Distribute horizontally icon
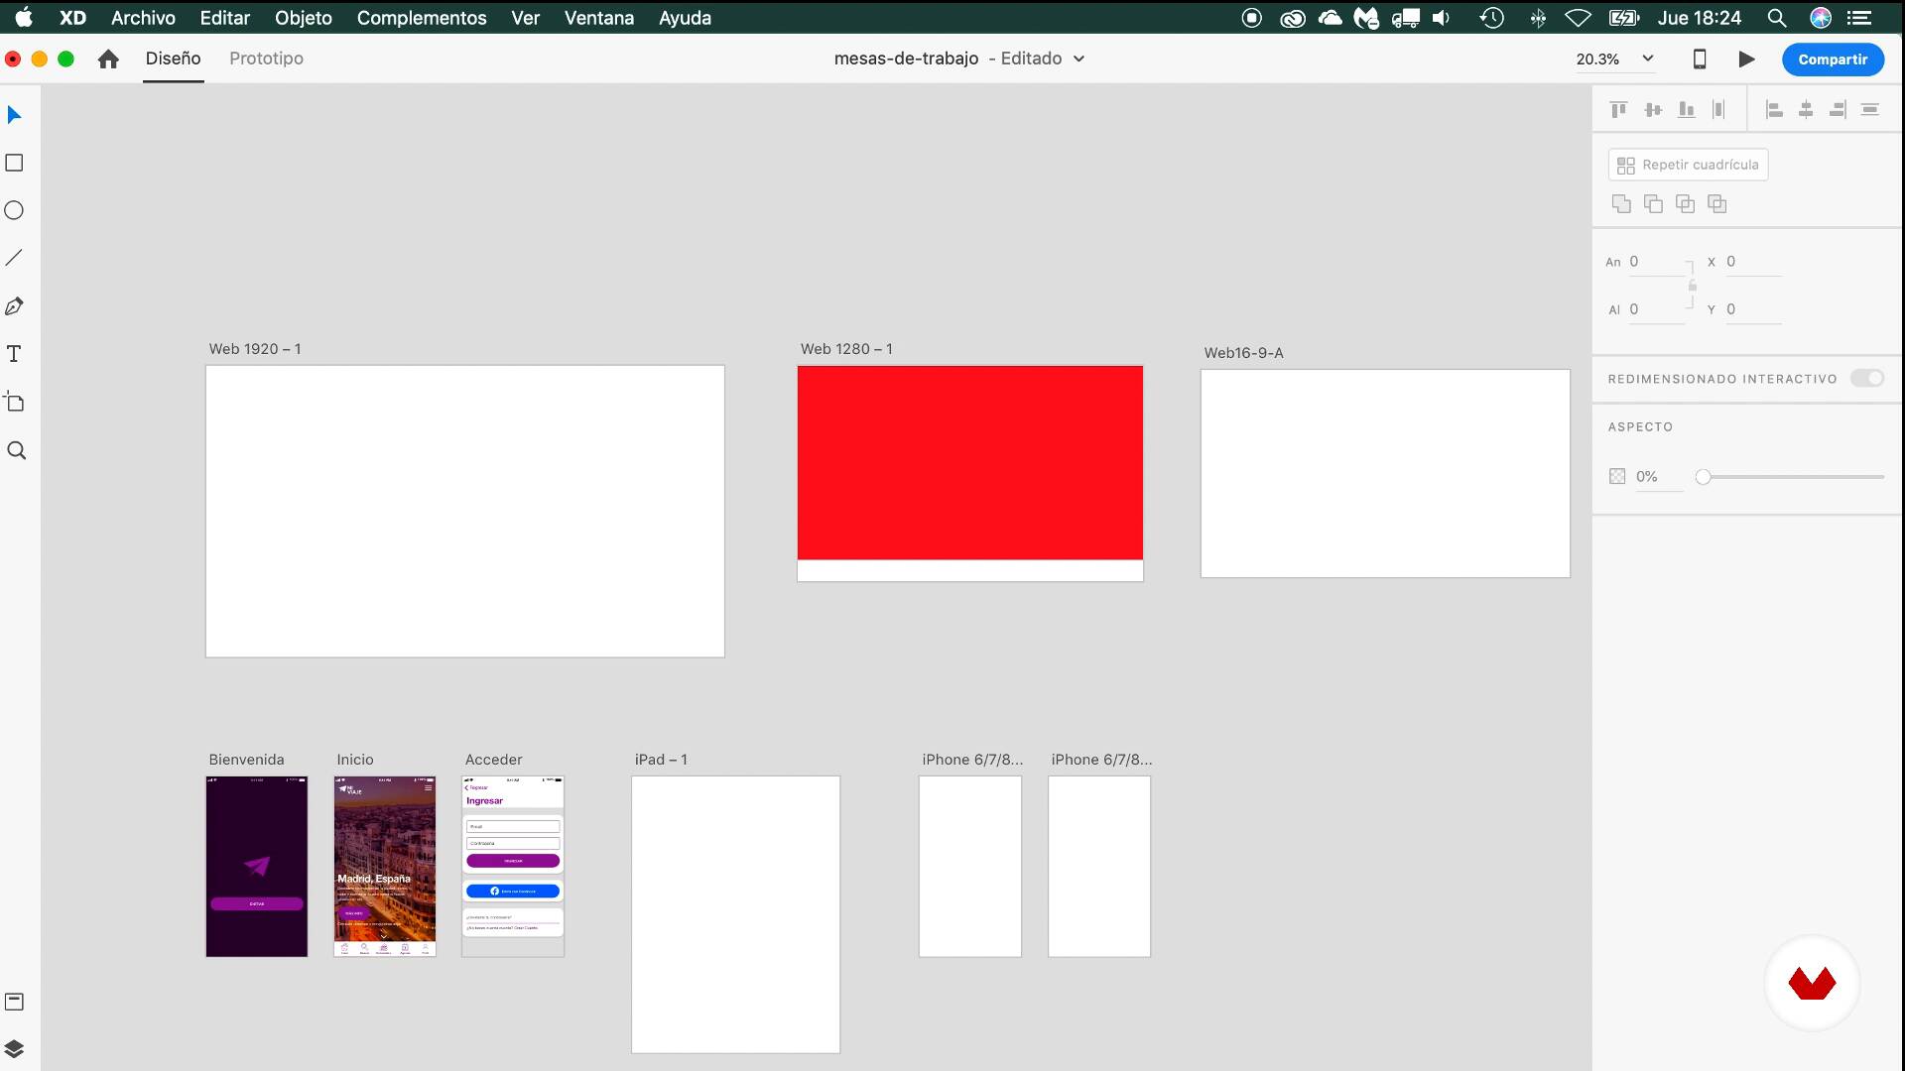Screen dimensions: 1905x1071 1718,110
